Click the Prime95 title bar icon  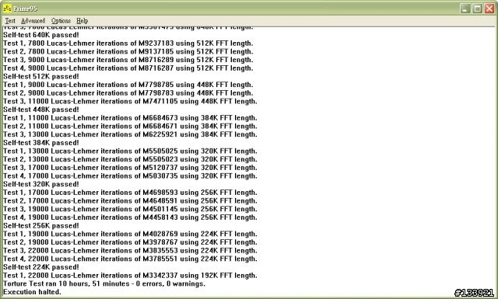click(x=7, y=9)
